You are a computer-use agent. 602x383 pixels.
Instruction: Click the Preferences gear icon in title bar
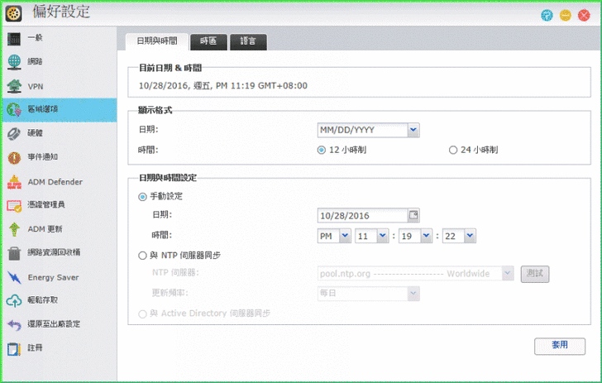click(13, 14)
